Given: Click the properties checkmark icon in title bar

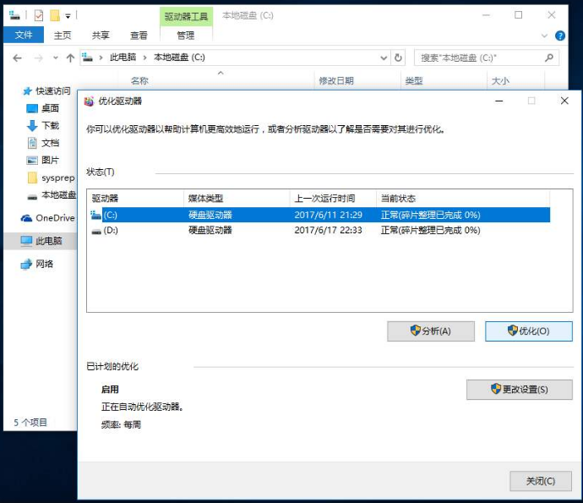Looking at the screenshot, I should pos(38,15).
